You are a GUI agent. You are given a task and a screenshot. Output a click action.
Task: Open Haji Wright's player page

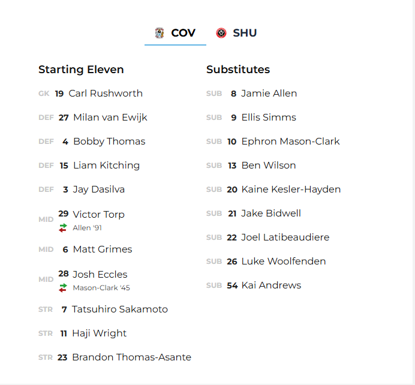click(x=99, y=333)
